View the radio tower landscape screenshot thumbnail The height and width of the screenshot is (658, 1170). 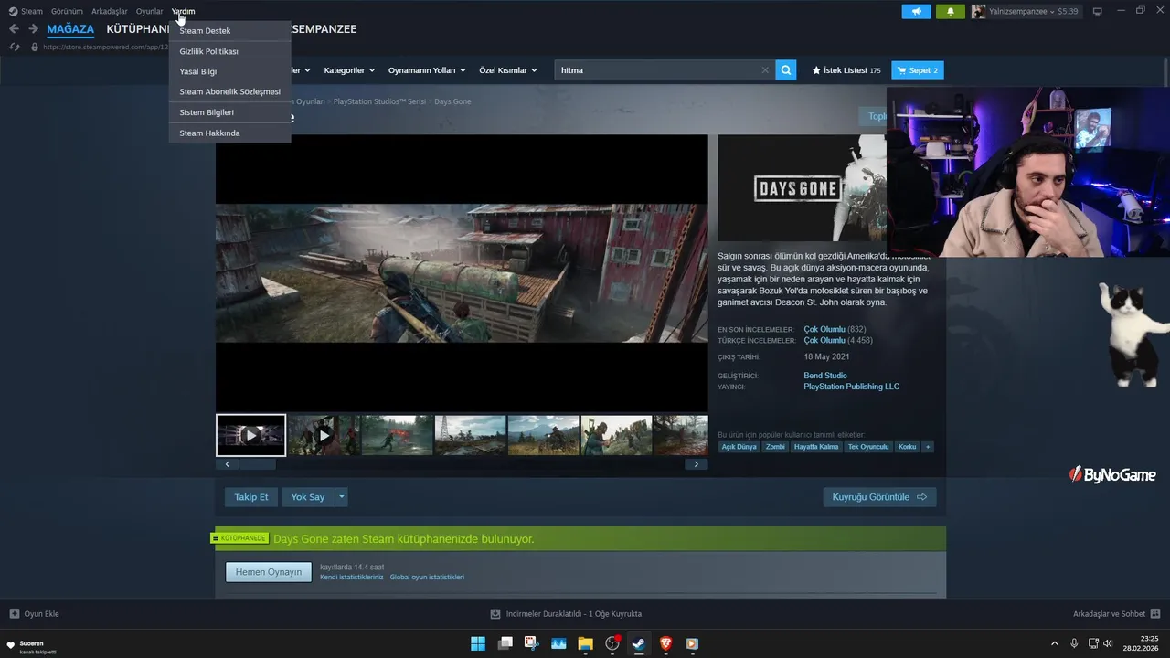[x=470, y=435]
